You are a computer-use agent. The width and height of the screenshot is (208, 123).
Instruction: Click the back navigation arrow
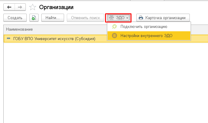[x=9, y=7]
